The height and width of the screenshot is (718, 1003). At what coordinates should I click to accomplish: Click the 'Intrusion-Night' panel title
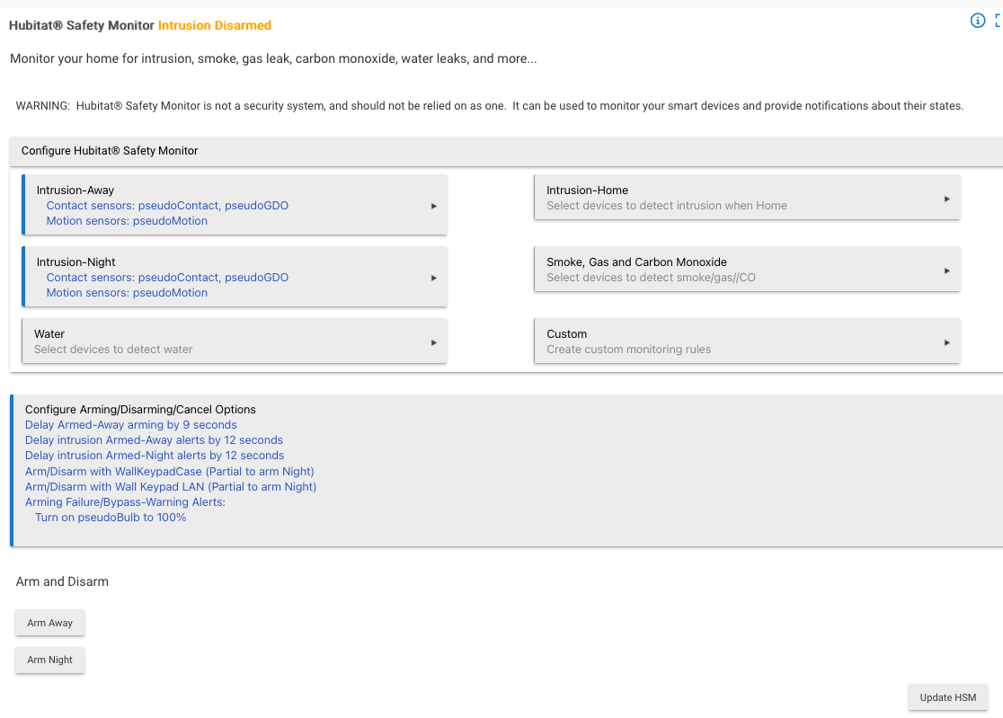(x=76, y=262)
